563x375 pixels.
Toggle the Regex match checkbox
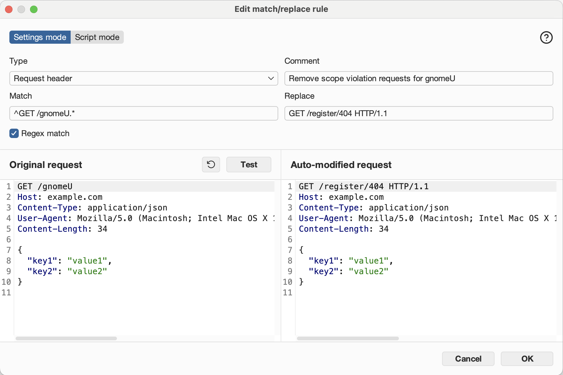(x=14, y=133)
